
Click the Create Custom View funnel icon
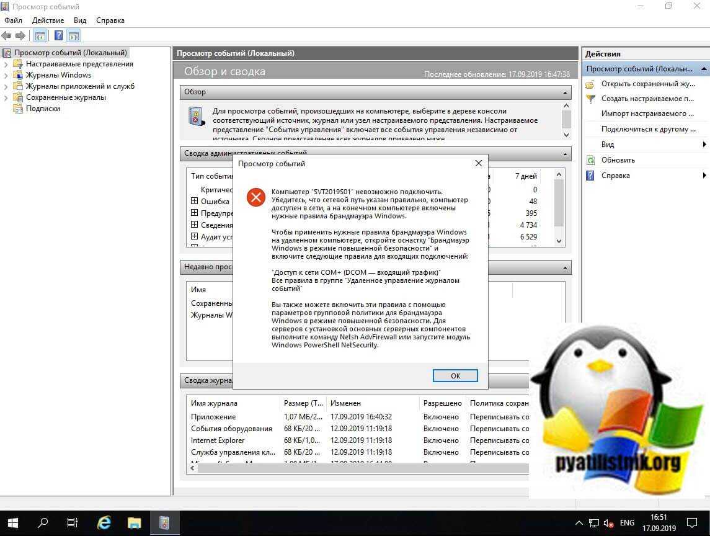(x=590, y=99)
